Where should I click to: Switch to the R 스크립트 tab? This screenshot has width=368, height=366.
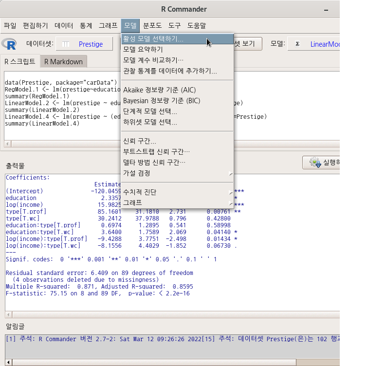[20, 62]
